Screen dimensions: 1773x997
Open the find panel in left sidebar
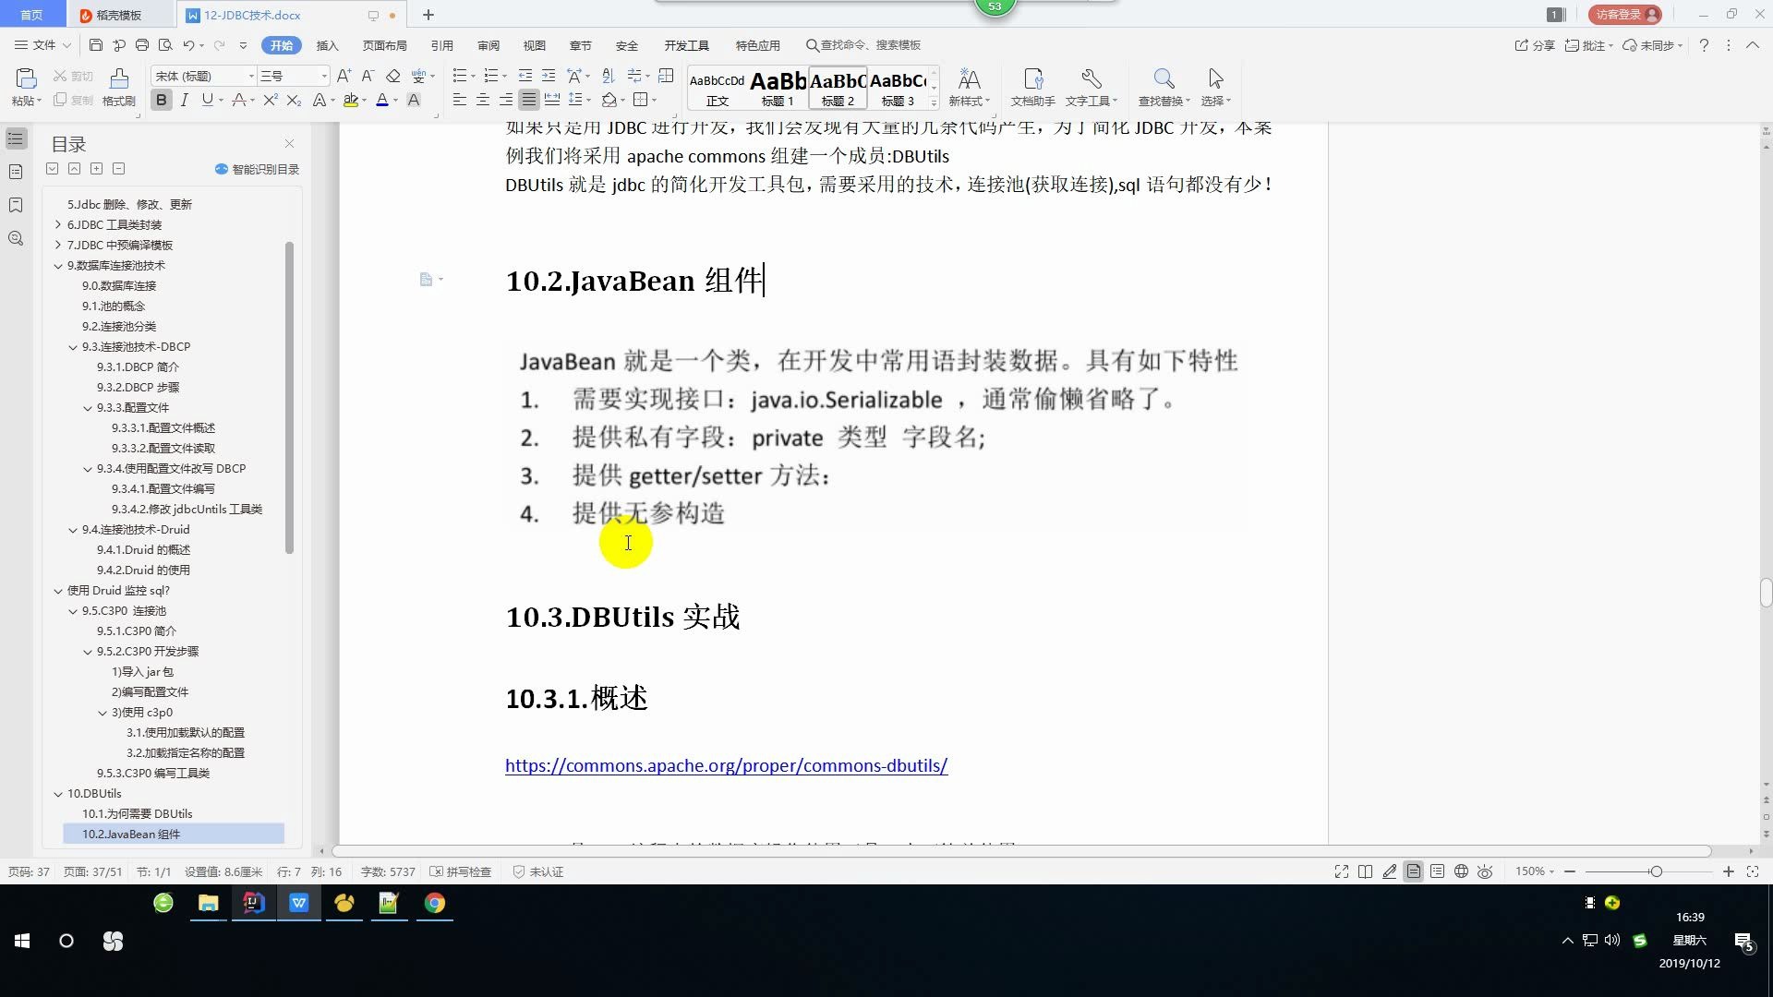16,238
